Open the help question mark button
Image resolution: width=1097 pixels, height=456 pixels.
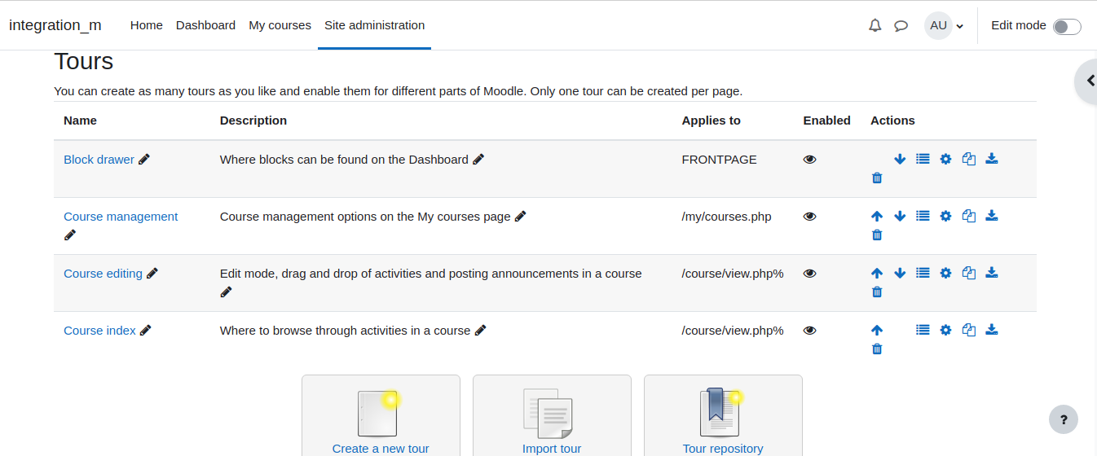(x=1063, y=419)
